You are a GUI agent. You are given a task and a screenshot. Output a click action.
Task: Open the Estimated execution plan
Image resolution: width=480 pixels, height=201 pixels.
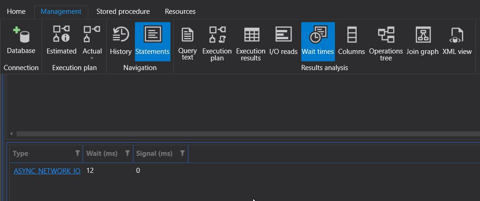(61, 41)
